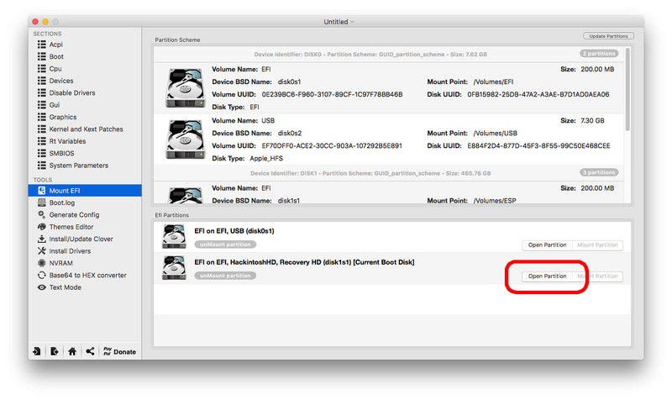Click 'EFI on EFI, HackintoshHD' row title
Screen dimensions: 672x400
(304, 262)
